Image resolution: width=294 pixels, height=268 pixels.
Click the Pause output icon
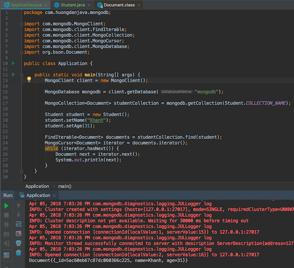tap(6, 224)
